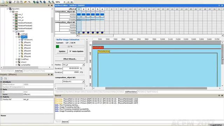Click the Categorized view icon in Property panel

click(2, 78)
